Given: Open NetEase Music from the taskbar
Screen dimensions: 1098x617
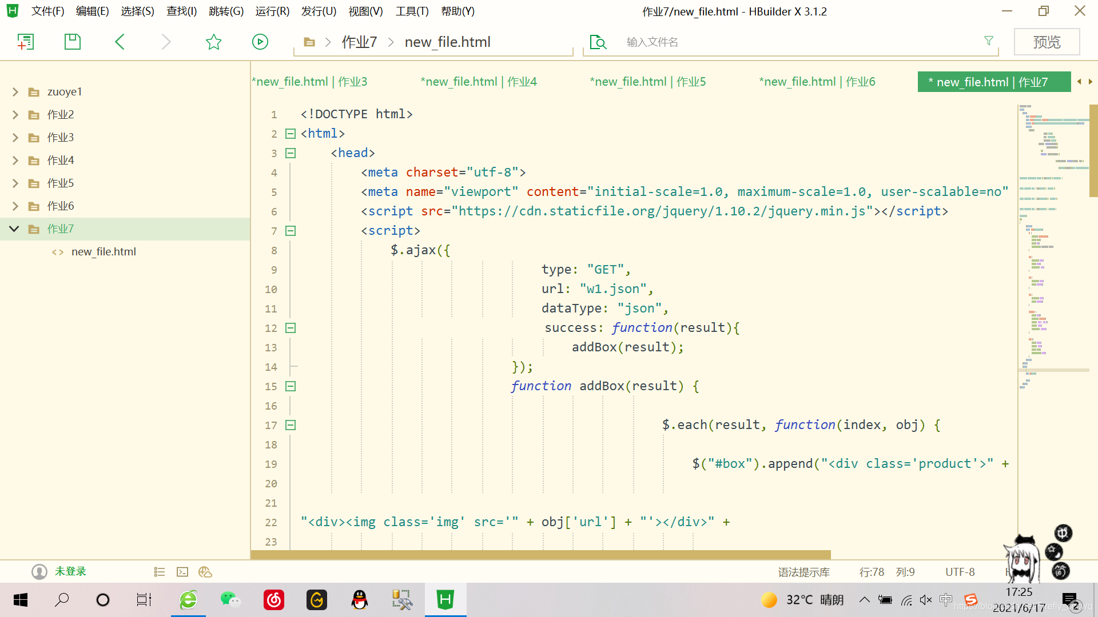Looking at the screenshot, I should click(x=274, y=600).
